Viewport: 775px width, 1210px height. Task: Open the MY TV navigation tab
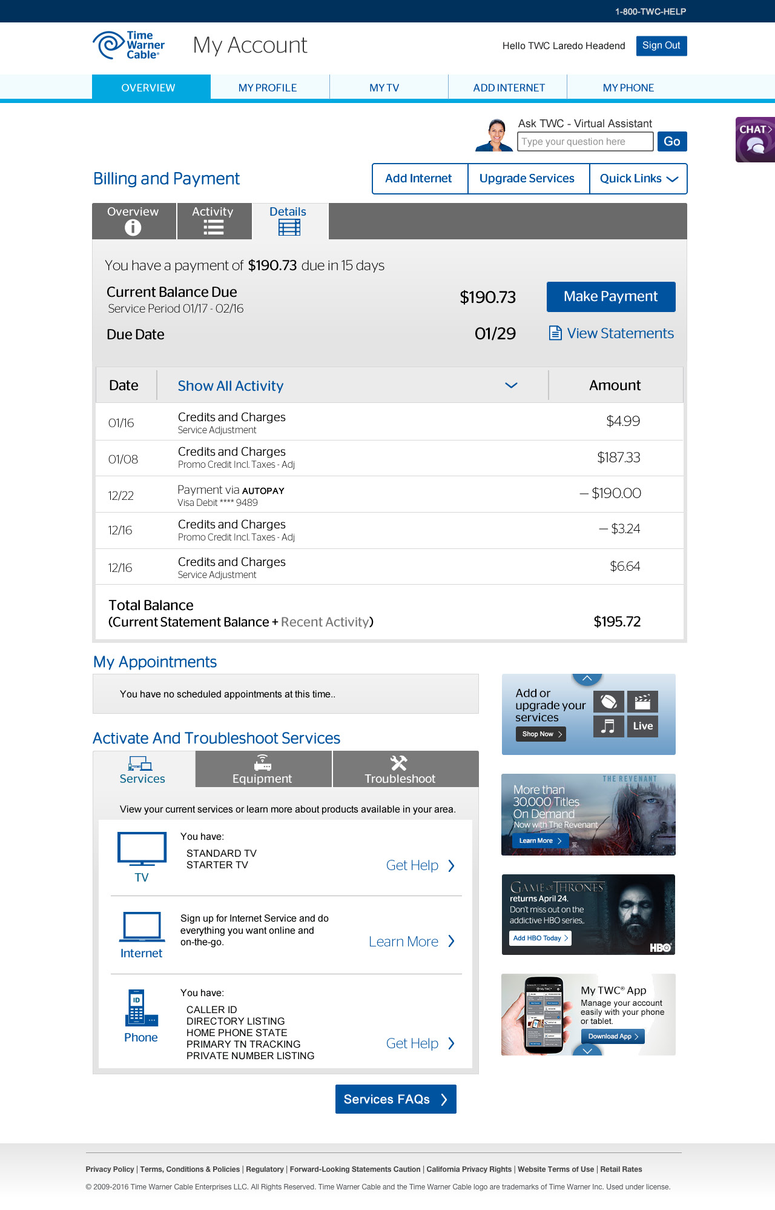pos(389,87)
